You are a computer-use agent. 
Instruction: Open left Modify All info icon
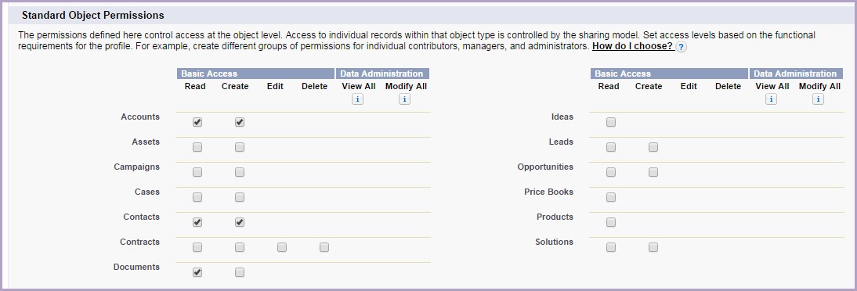tap(404, 99)
